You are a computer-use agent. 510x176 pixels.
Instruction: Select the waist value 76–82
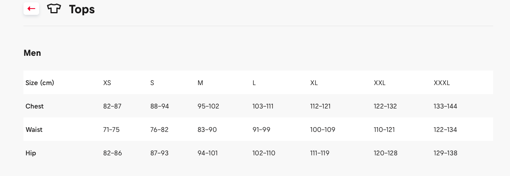(159, 130)
